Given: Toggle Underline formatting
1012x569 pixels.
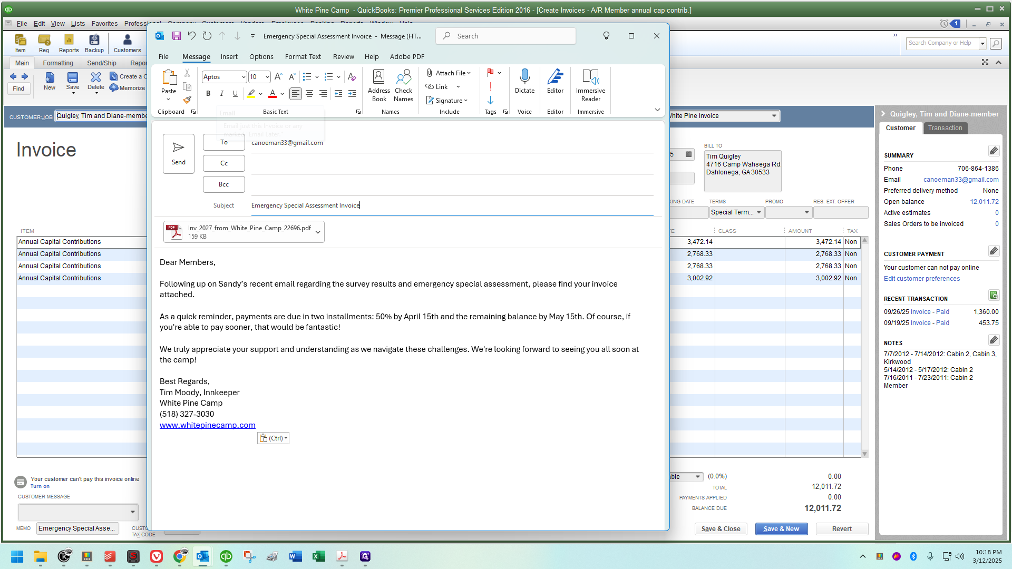Looking at the screenshot, I should coord(235,93).
